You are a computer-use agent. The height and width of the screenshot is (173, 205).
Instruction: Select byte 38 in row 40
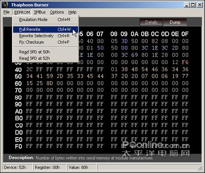point(124,69)
